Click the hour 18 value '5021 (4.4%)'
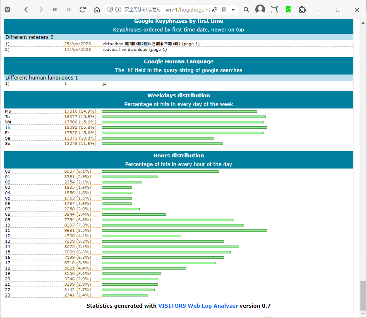 [x=78, y=268]
